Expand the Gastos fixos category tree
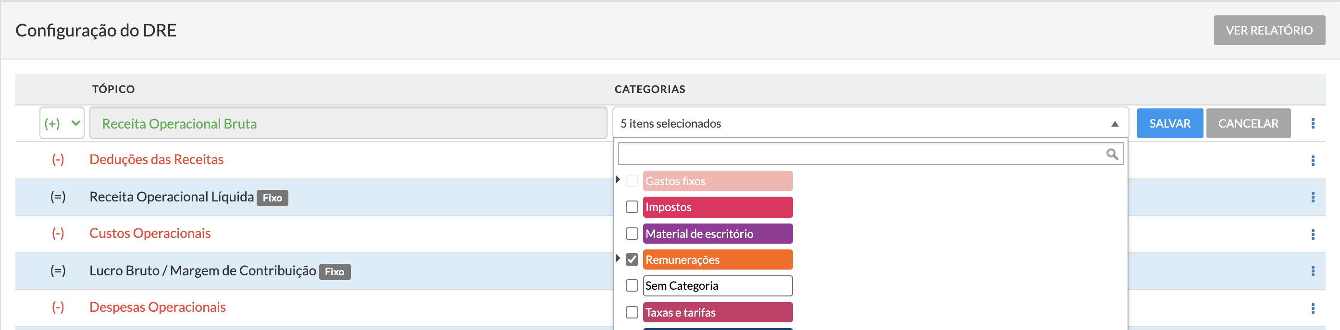1340x330 pixels. click(x=618, y=179)
